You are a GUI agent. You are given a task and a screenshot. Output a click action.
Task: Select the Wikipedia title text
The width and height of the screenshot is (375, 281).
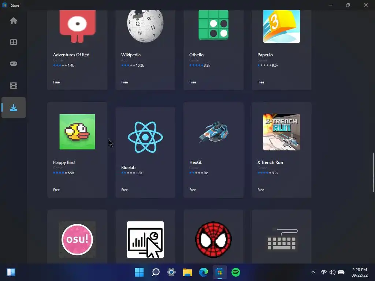coord(131,55)
